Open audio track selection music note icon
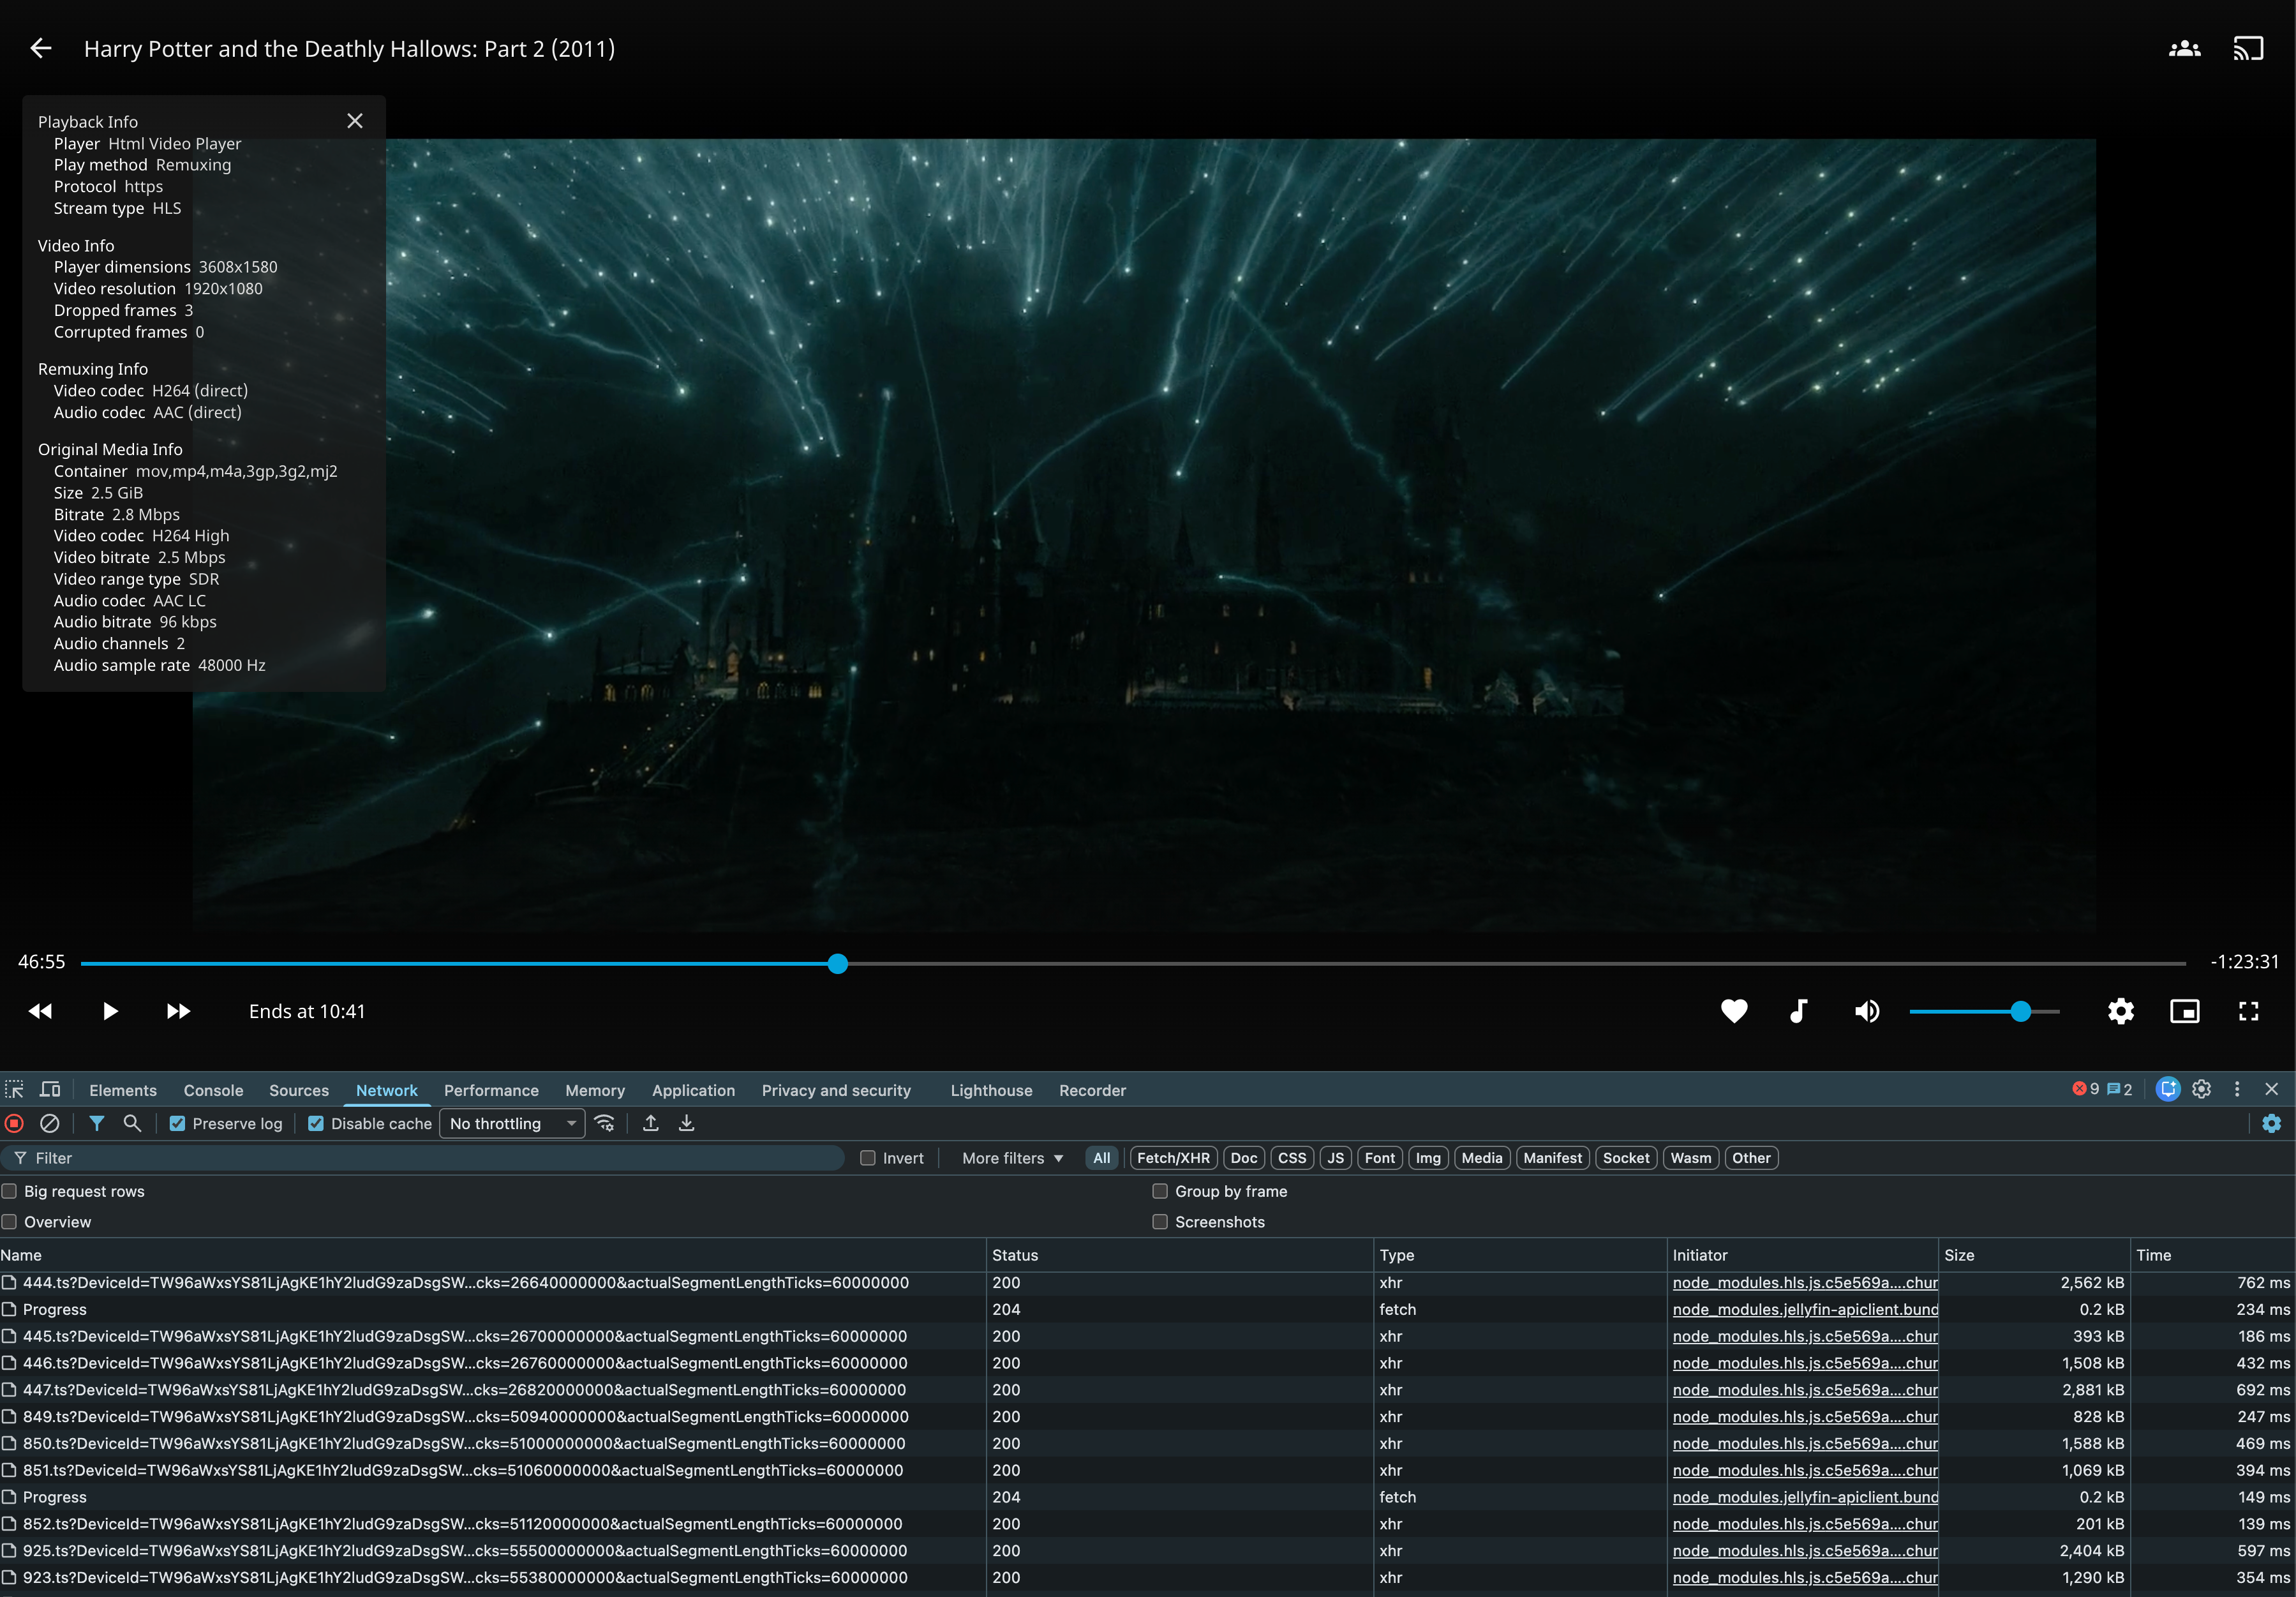Viewport: 2296px width, 1597px height. [x=1798, y=1011]
